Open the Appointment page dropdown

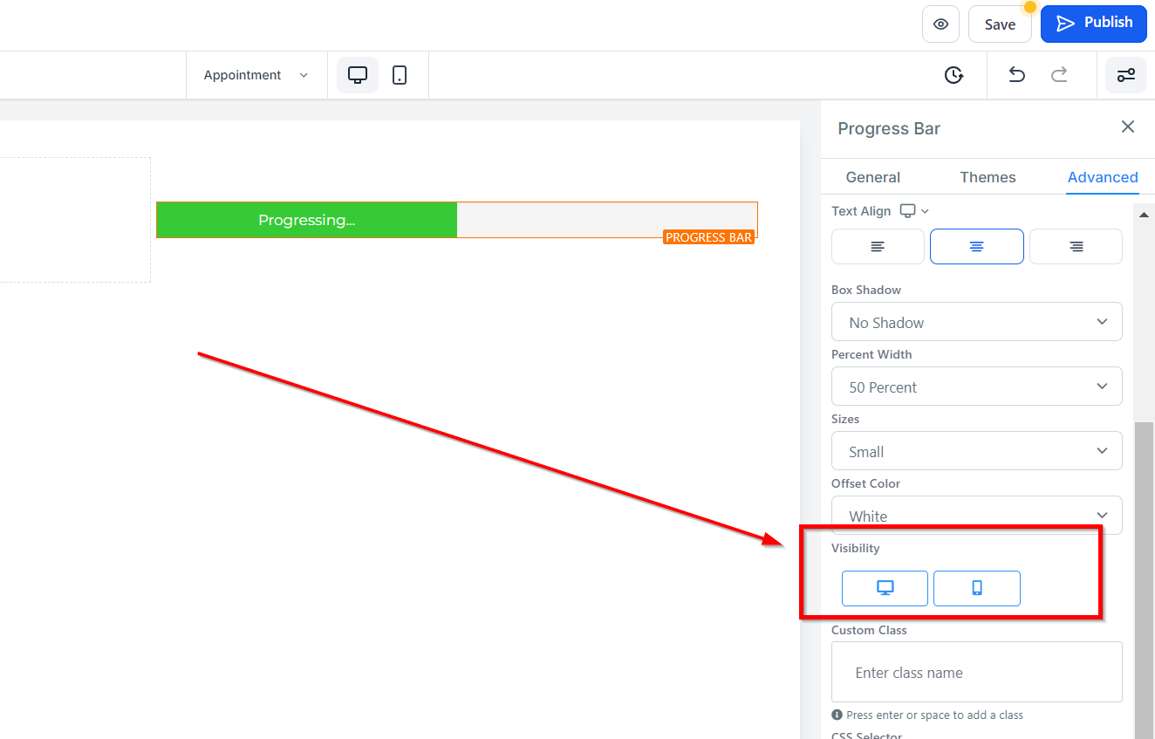[x=256, y=75]
